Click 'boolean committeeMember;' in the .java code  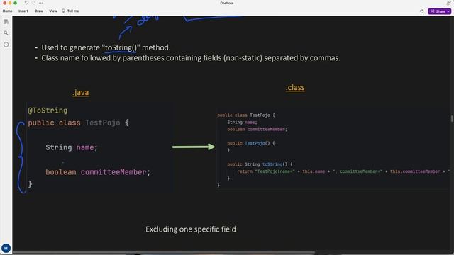(98, 172)
